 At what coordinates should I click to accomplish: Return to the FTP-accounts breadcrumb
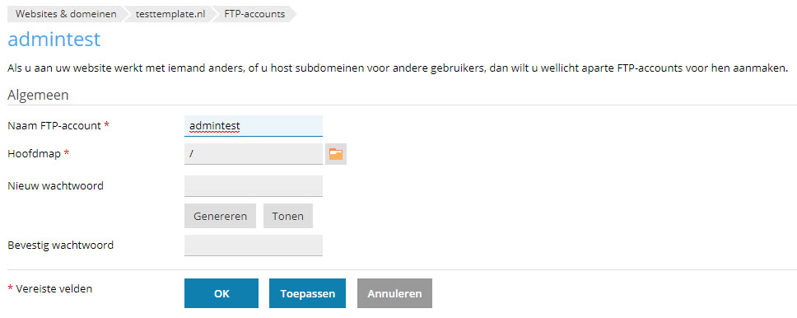click(x=254, y=14)
